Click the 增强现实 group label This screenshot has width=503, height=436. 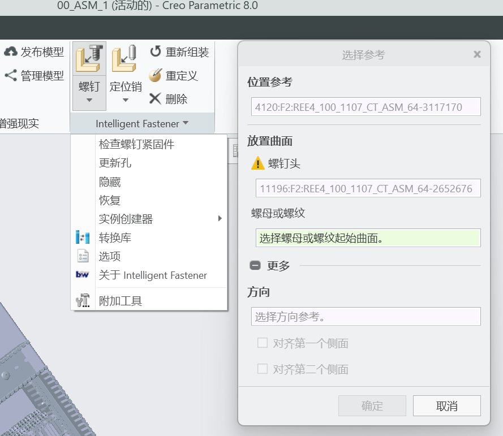19,123
